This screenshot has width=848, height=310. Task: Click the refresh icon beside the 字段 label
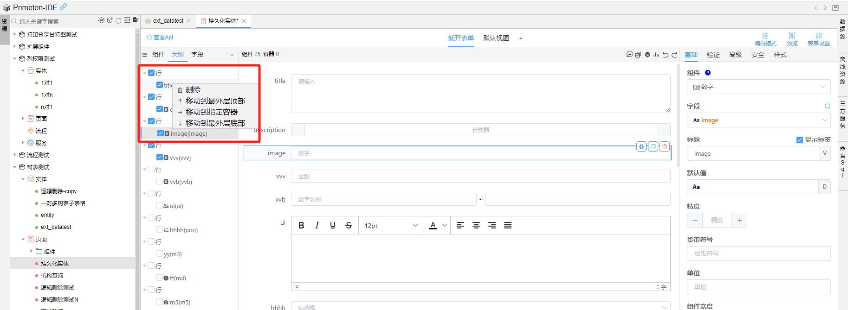[x=827, y=106]
